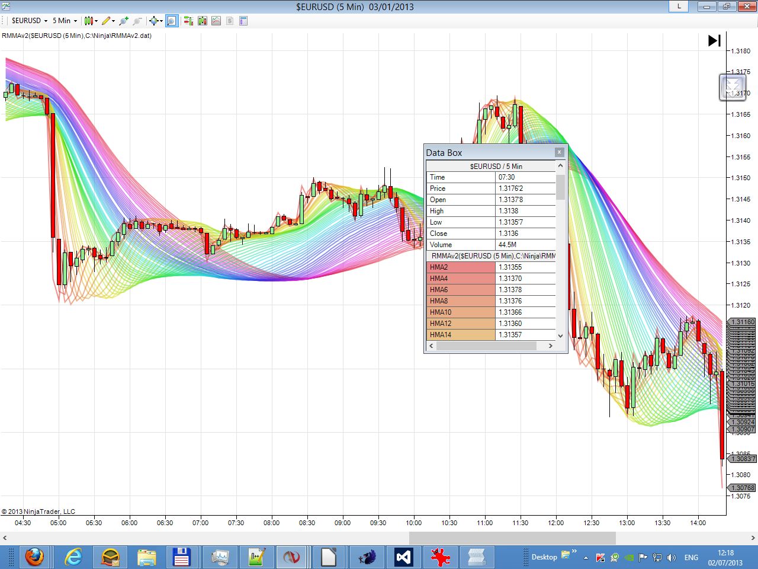Image resolution: width=758 pixels, height=569 pixels.
Task: Click the greyed strategies dollar-sheet icon
Action: tap(230, 21)
